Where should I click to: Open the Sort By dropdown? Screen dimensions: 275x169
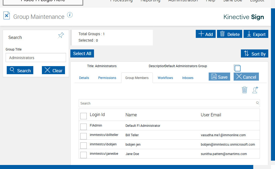click(255, 53)
